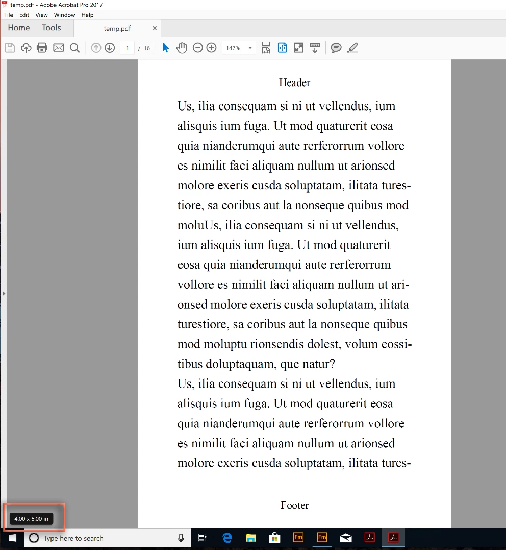Go to next page arrow
506x550 pixels.
click(110, 48)
